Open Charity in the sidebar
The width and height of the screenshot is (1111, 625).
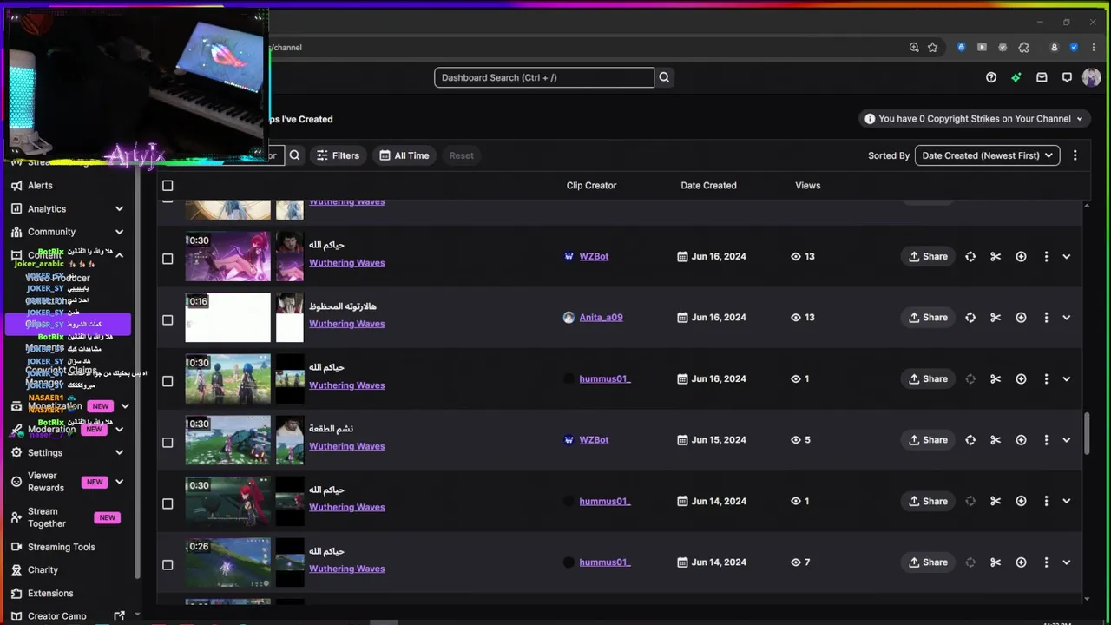[43, 570]
